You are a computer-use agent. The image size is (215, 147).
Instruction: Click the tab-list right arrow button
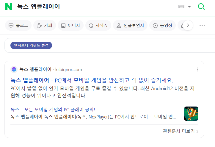click(x=188, y=25)
